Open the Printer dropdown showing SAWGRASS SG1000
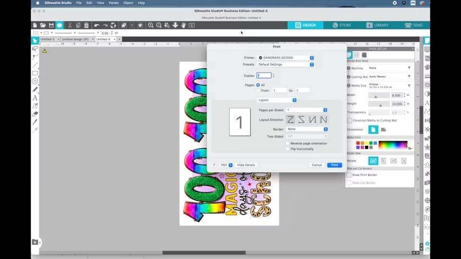Viewport: 461px width, 259px height. [x=285, y=58]
